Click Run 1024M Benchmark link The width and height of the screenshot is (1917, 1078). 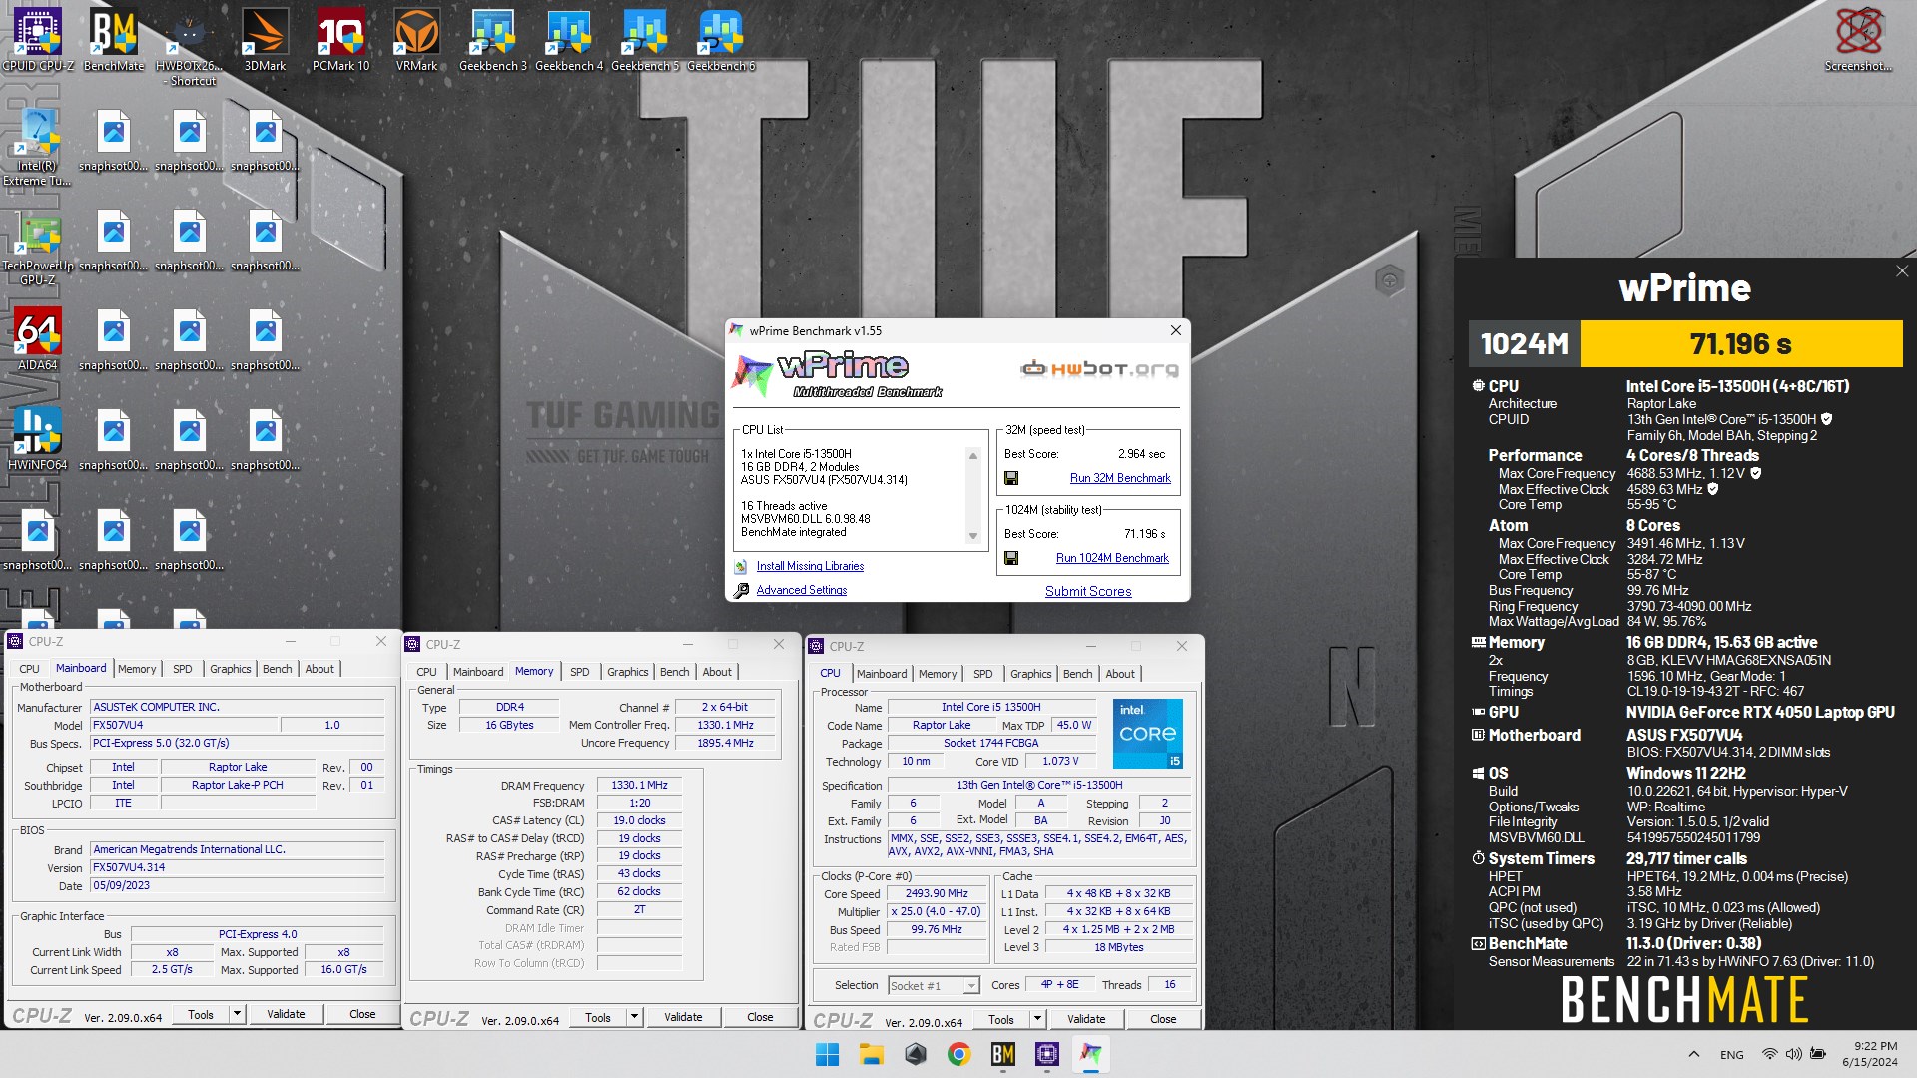pyautogui.click(x=1112, y=558)
